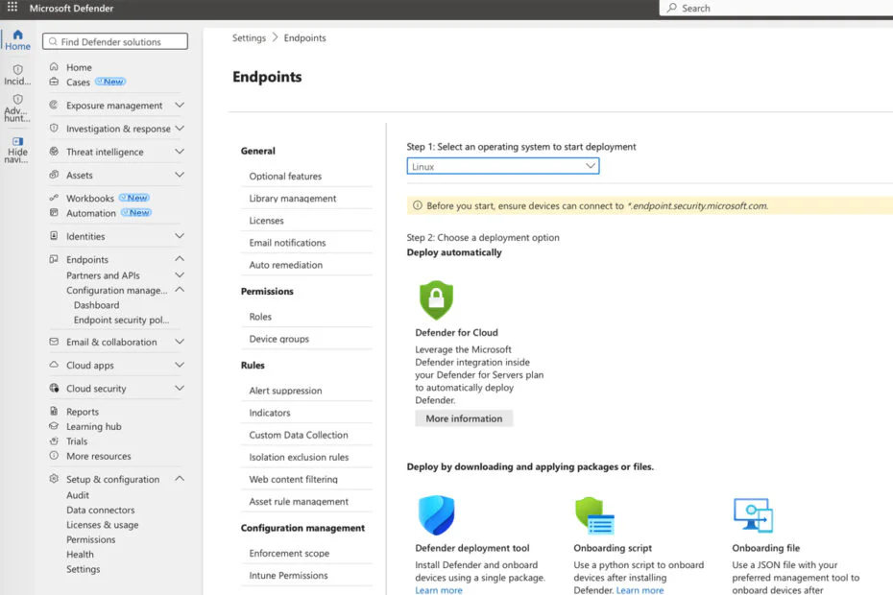Expand the Email & collaboration chevron

[180, 342]
